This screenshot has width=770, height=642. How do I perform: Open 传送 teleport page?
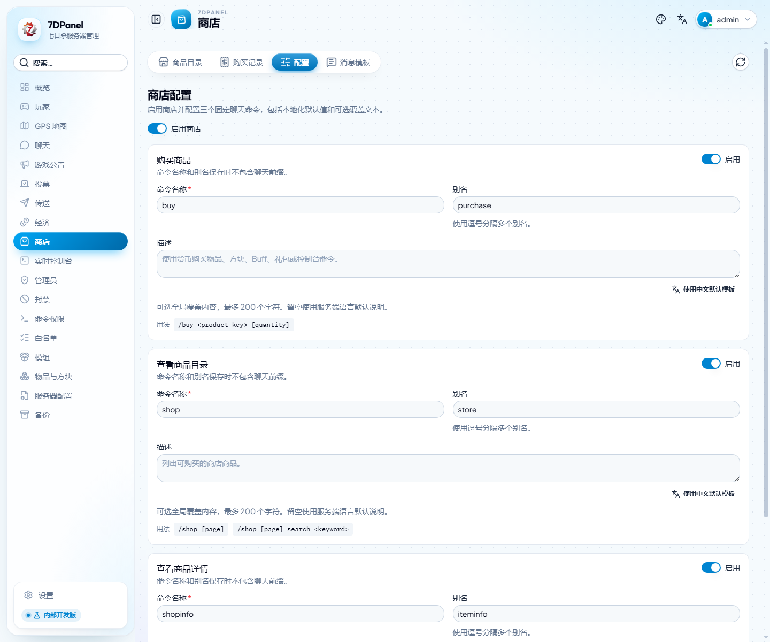[x=71, y=203]
